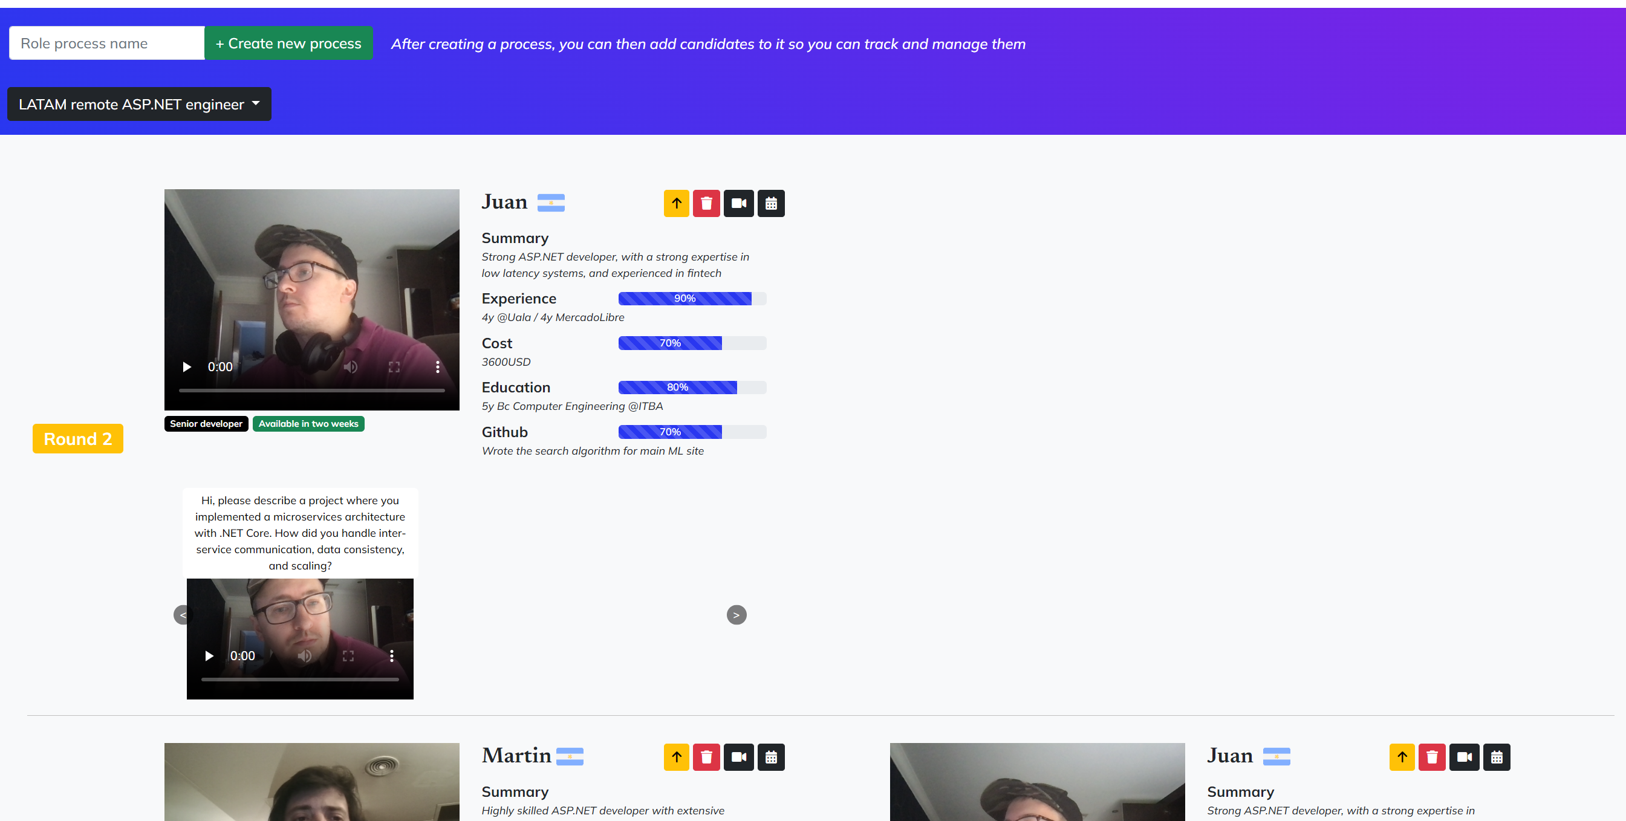Toggle fullscreen on the large Juan profile video
1626x821 pixels.
394,366
